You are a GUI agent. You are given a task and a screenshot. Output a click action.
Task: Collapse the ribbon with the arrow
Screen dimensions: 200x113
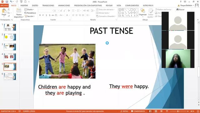coord(198,20)
